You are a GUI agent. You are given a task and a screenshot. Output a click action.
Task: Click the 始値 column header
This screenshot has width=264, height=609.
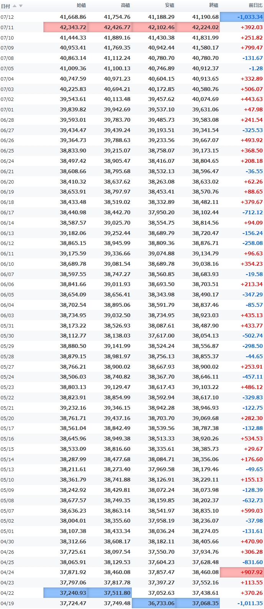81,5
